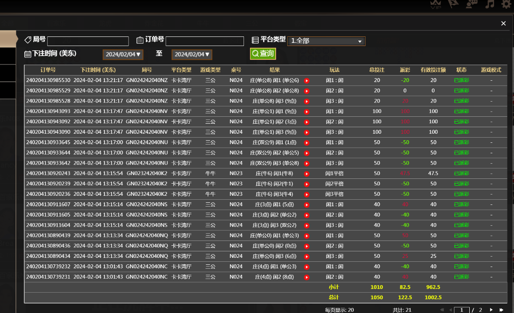
Task: Select order number 240204130985530 cell
Action: 48,80
